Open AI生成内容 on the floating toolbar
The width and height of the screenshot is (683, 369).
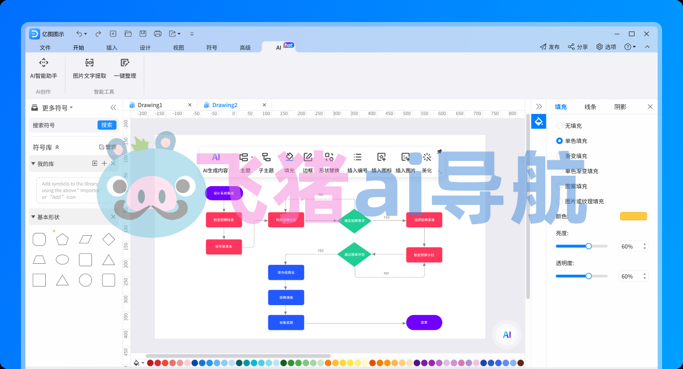pos(216,163)
